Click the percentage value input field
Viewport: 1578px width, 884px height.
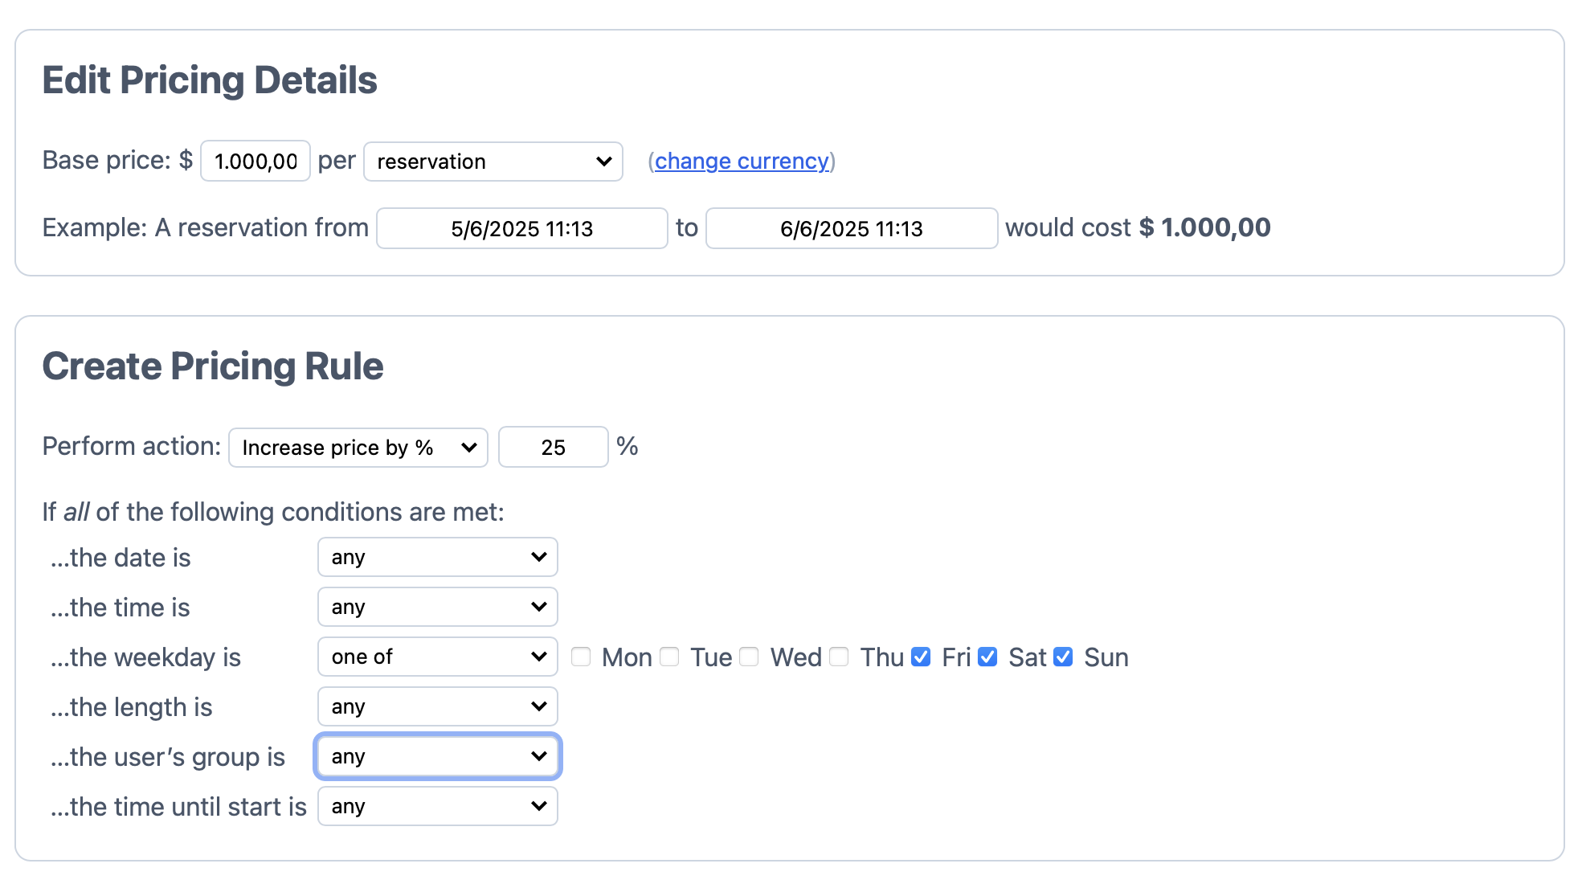(x=553, y=448)
